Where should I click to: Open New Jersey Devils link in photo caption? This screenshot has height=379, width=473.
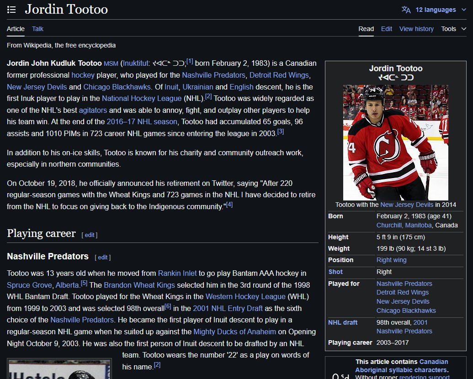[x=407, y=205]
